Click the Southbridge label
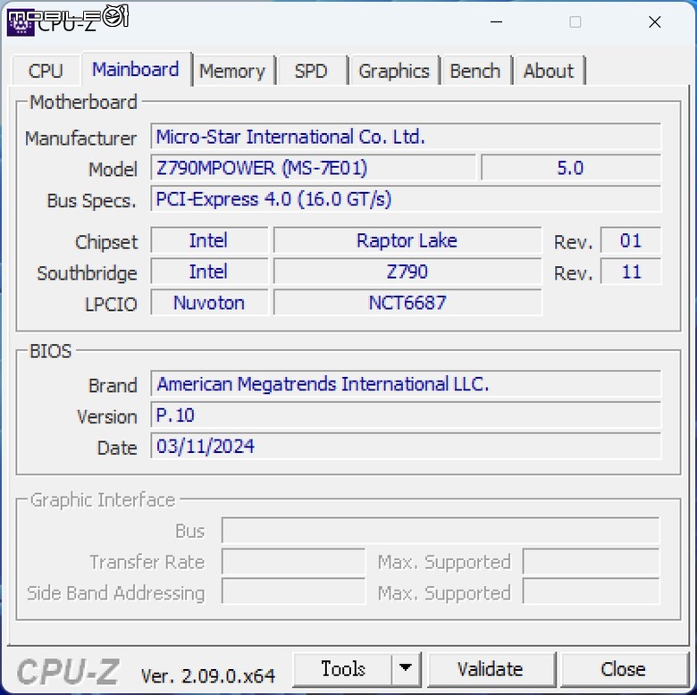This screenshot has width=697, height=695. tap(88, 272)
